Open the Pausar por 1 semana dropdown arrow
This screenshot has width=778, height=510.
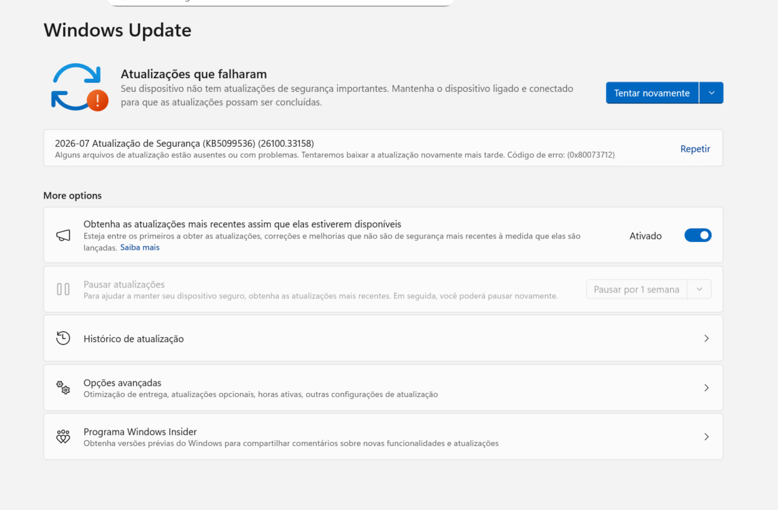coord(699,289)
